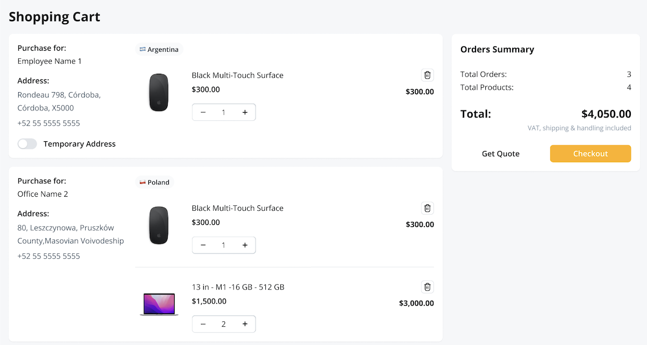Click the MacBook quantity input field

(x=224, y=324)
